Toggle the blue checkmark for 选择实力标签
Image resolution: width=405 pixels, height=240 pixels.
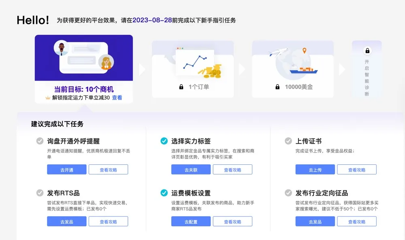[x=164, y=141]
